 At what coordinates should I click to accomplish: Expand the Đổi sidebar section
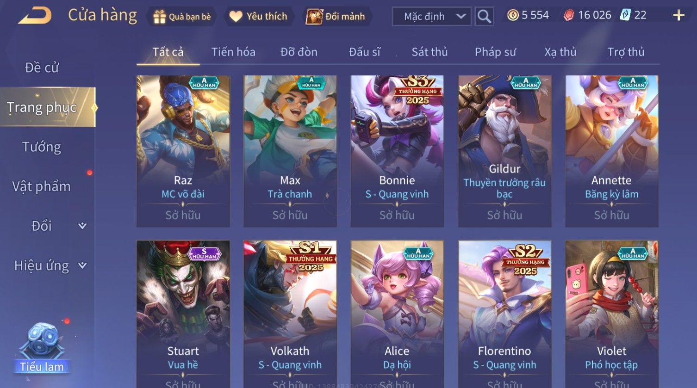tap(82, 226)
